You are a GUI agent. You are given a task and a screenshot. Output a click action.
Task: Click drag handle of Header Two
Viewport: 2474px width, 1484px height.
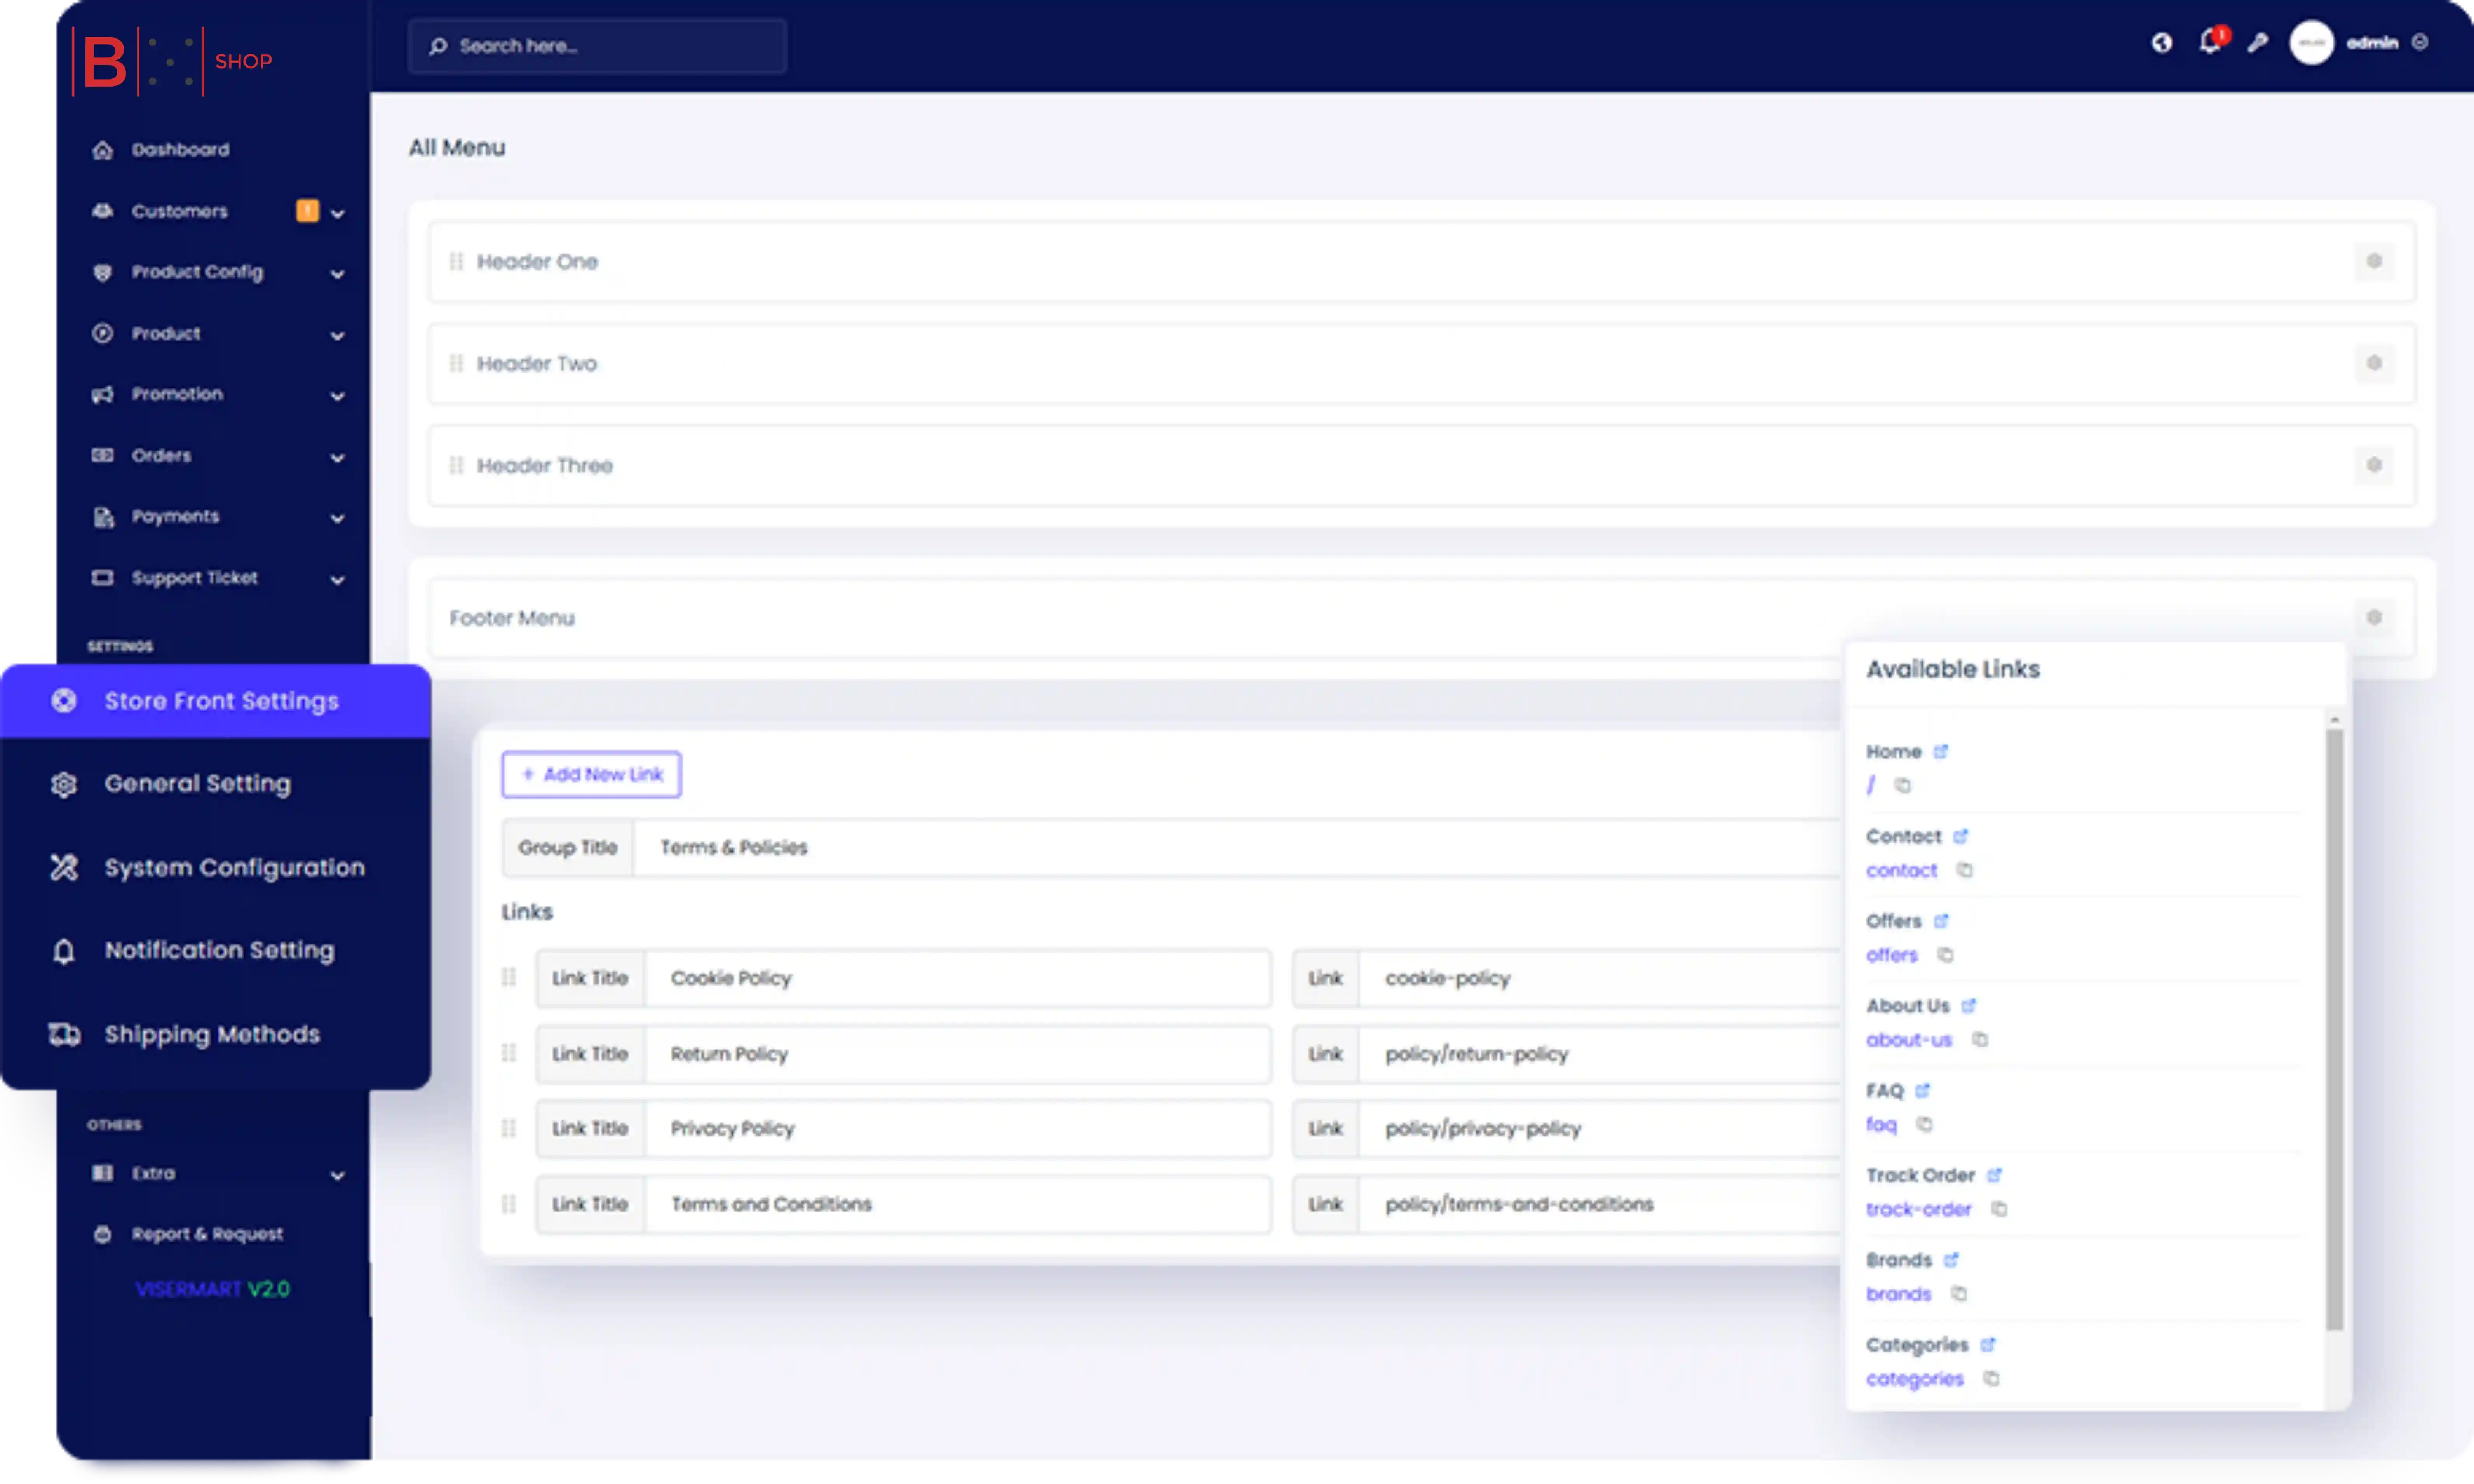coord(456,363)
